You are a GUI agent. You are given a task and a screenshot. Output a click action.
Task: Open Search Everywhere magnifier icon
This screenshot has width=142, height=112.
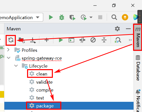pyautogui.click(x=114, y=17)
